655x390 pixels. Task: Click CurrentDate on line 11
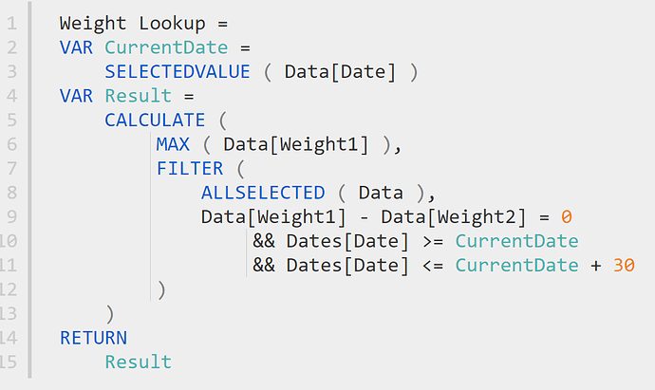click(x=516, y=266)
